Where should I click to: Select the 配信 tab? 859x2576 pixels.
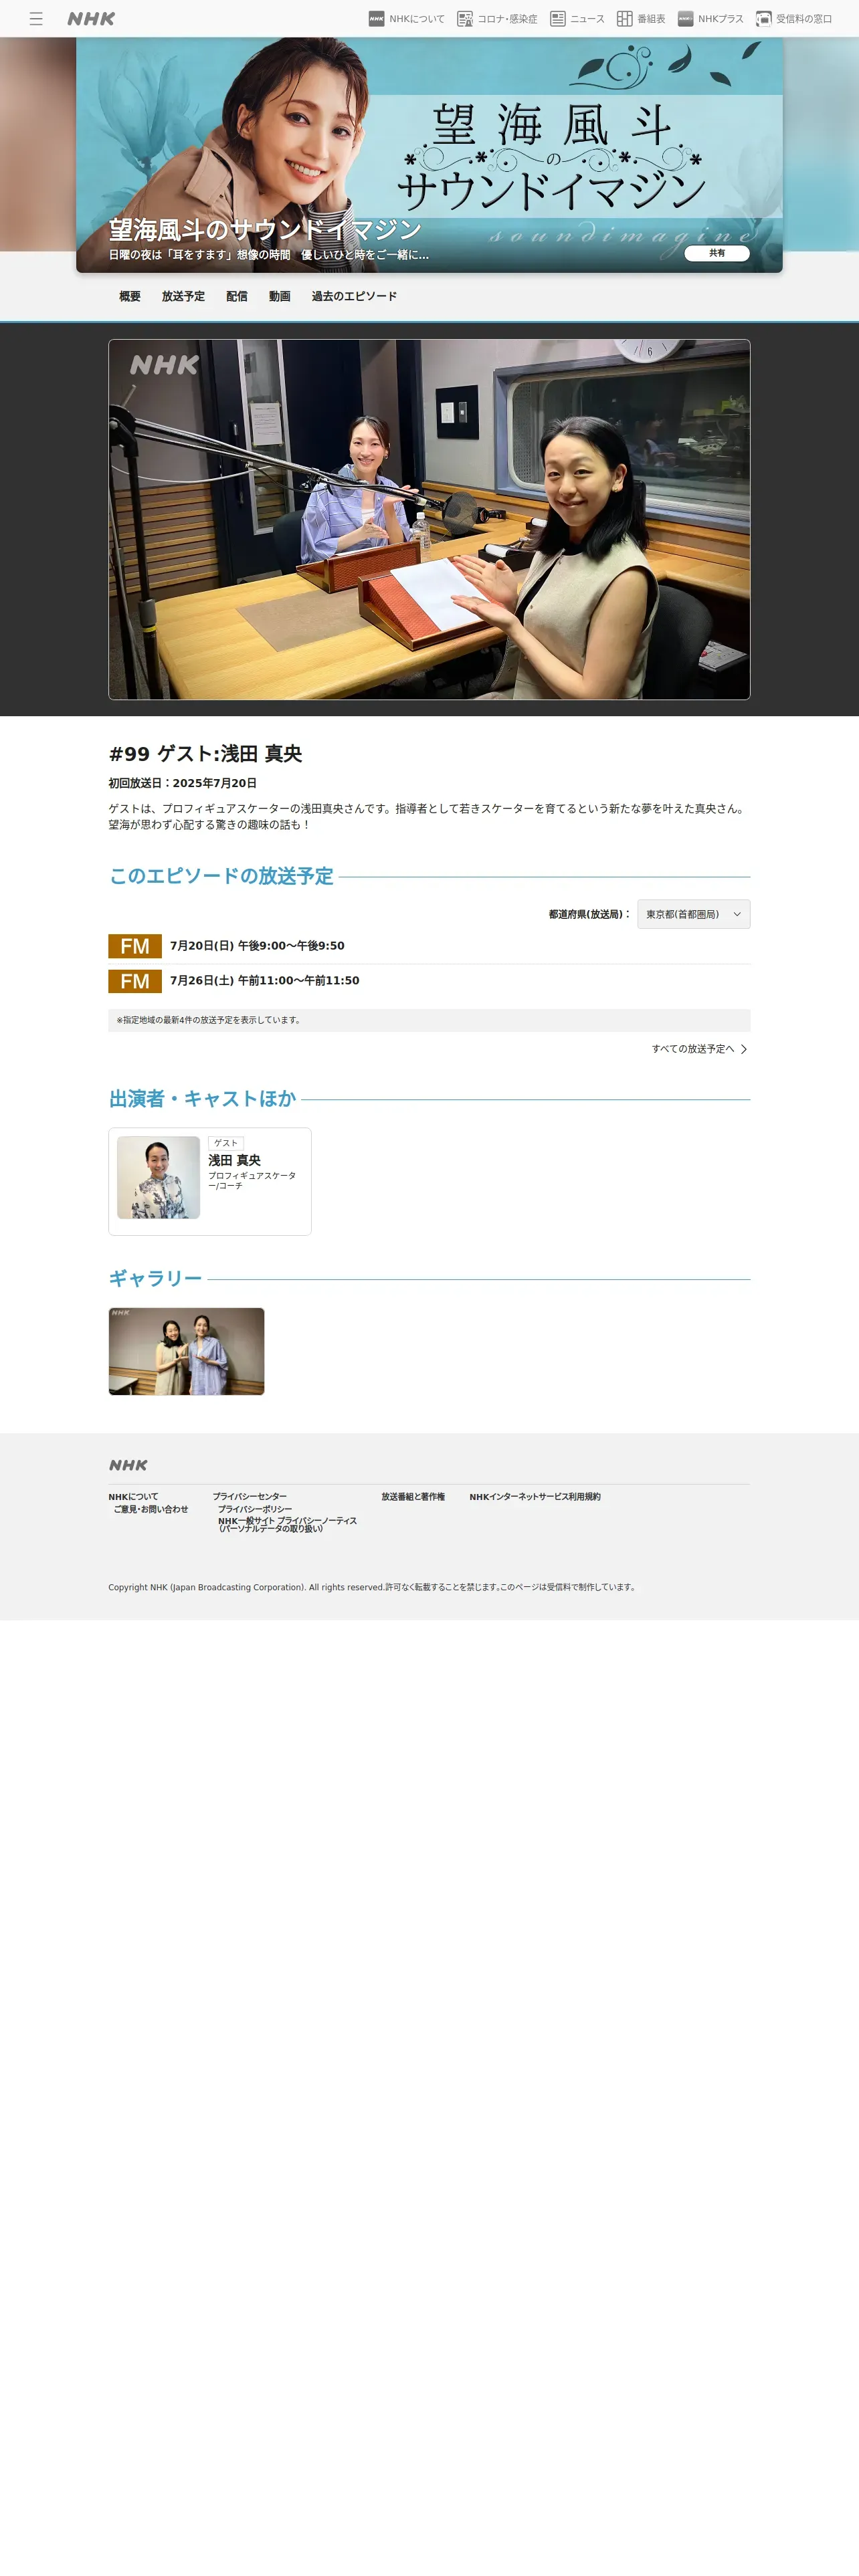(237, 296)
